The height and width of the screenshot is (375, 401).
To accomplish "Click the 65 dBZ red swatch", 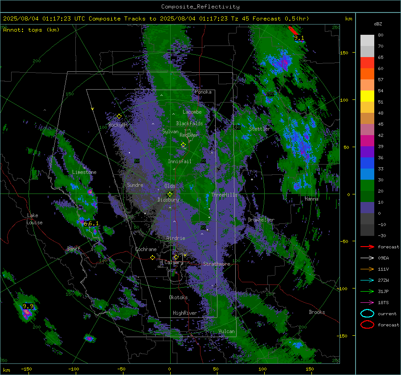I will pyautogui.click(x=367, y=62).
